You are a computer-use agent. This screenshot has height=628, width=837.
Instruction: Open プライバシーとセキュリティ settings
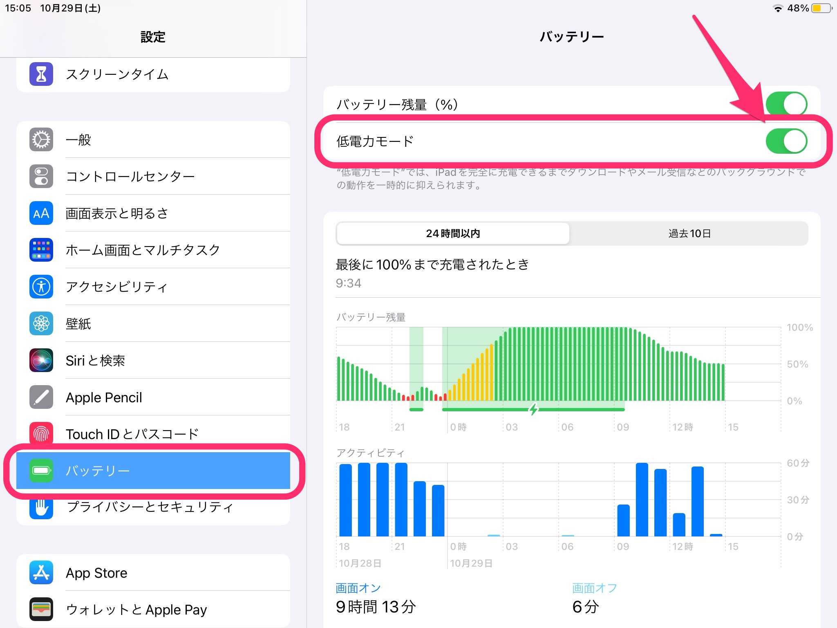tap(153, 507)
